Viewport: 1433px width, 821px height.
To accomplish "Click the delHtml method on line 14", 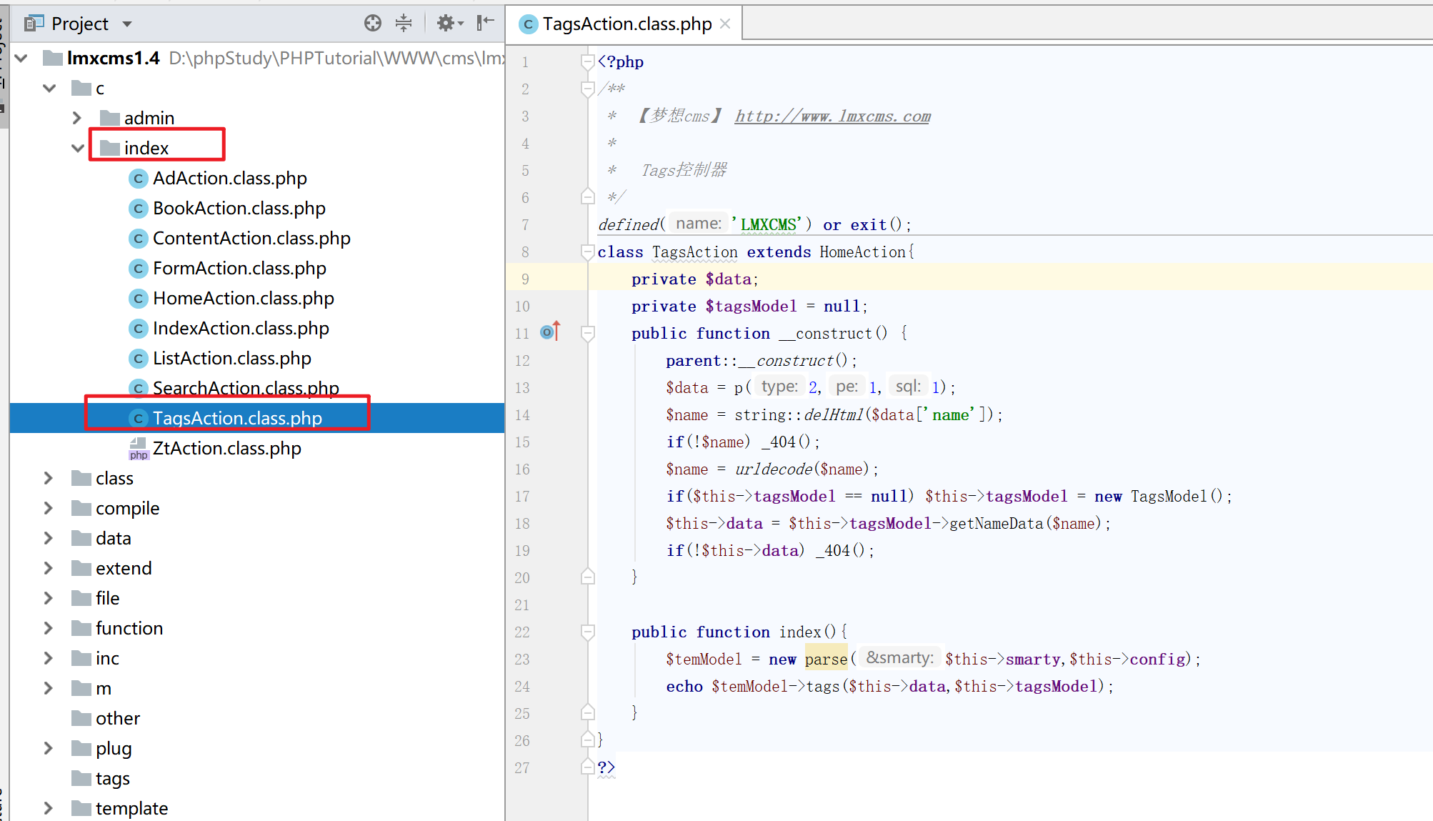I will [x=833, y=415].
